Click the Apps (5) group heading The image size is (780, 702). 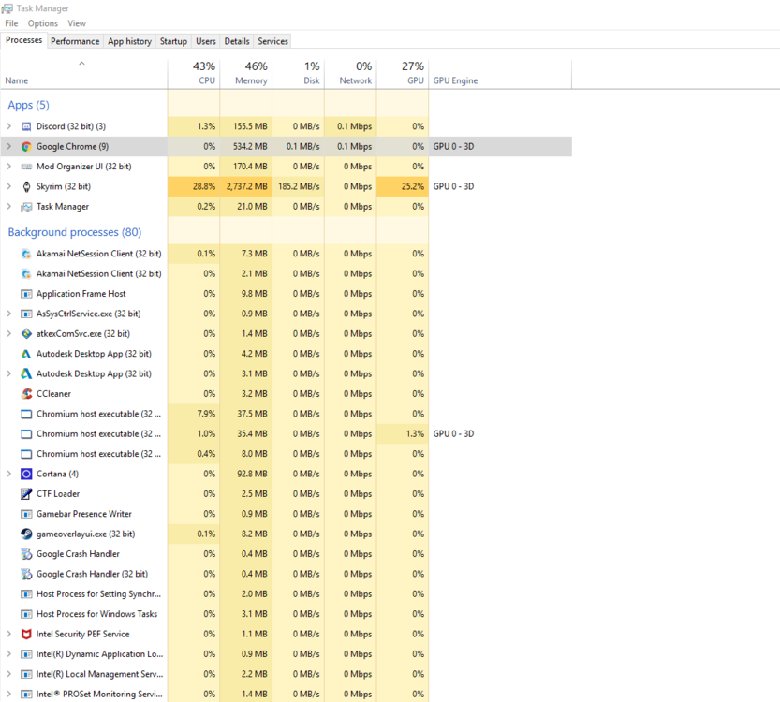pos(28,105)
